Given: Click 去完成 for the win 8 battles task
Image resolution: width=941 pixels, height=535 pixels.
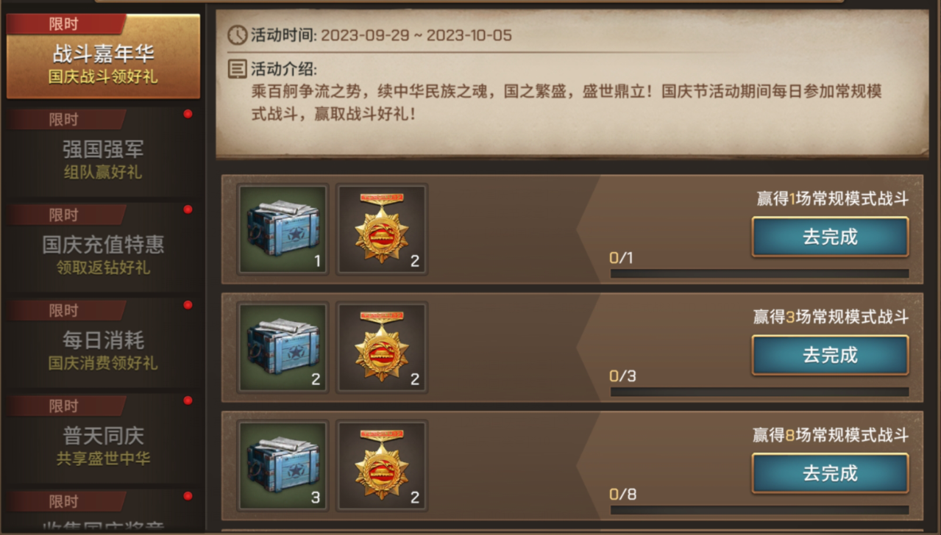Looking at the screenshot, I should pyautogui.click(x=830, y=473).
